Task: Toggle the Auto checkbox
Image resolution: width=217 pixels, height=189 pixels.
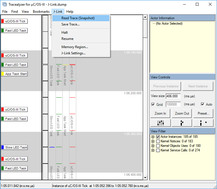Action: [203, 104]
